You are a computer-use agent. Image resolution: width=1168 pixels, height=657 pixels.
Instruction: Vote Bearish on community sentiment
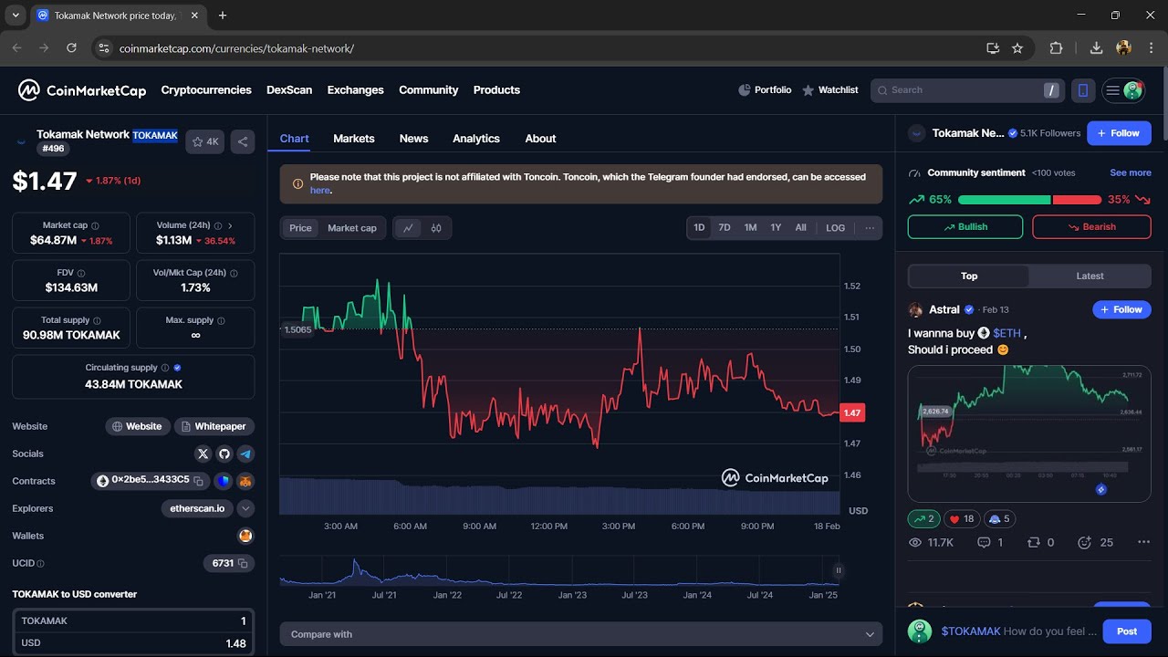(x=1091, y=227)
